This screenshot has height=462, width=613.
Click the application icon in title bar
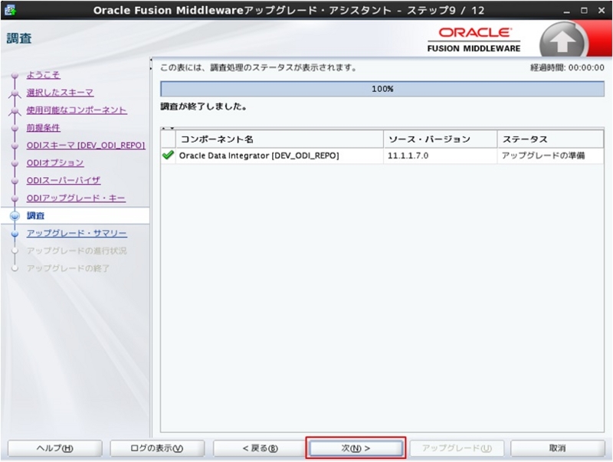point(10,10)
